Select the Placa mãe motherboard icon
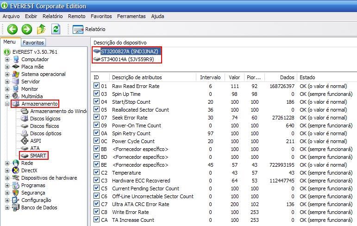This screenshot has height=226, width=357. point(16,67)
